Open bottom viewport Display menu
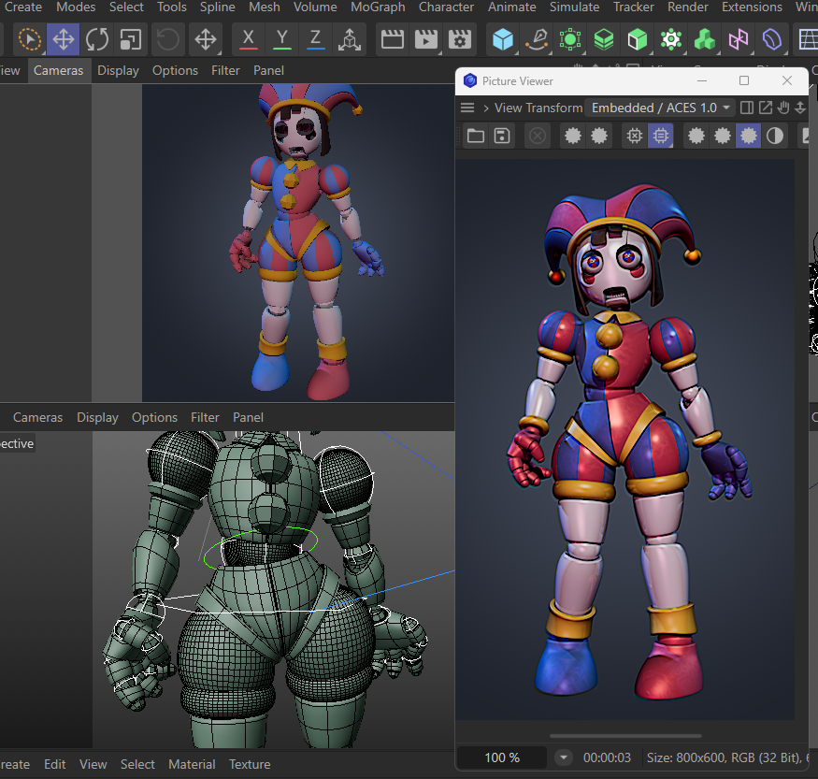This screenshot has height=779, width=818. [x=97, y=417]
